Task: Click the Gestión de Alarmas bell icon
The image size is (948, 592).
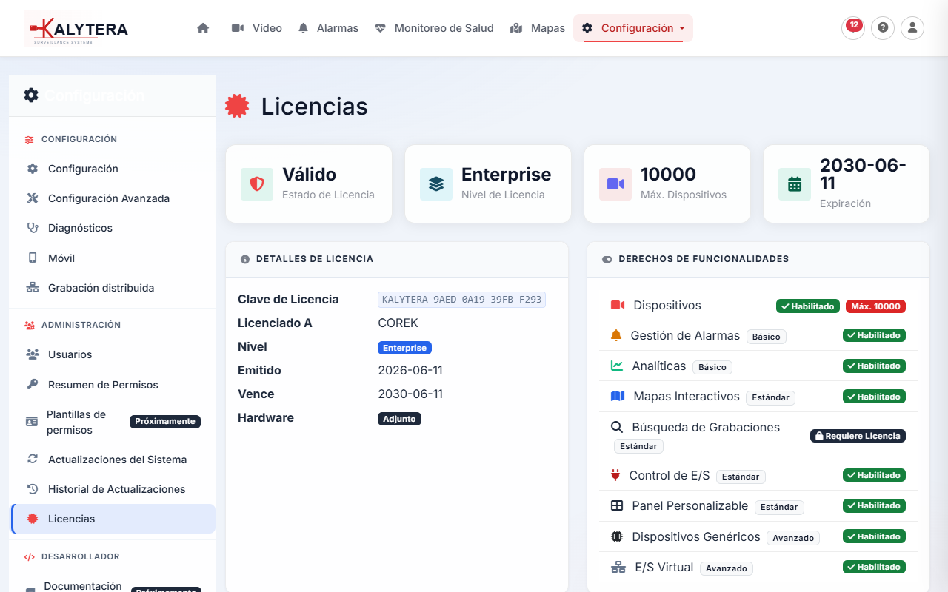Action: [x=616, y=336]
